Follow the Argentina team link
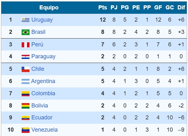The image size is (188, 136). (43, 81)
